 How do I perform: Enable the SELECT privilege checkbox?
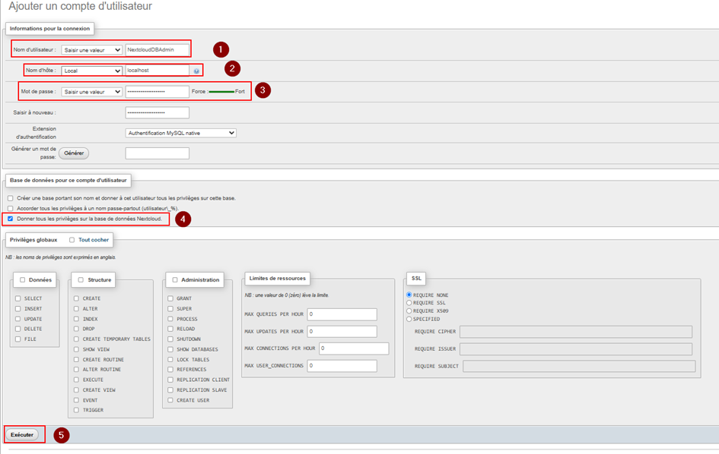point(17,299)
